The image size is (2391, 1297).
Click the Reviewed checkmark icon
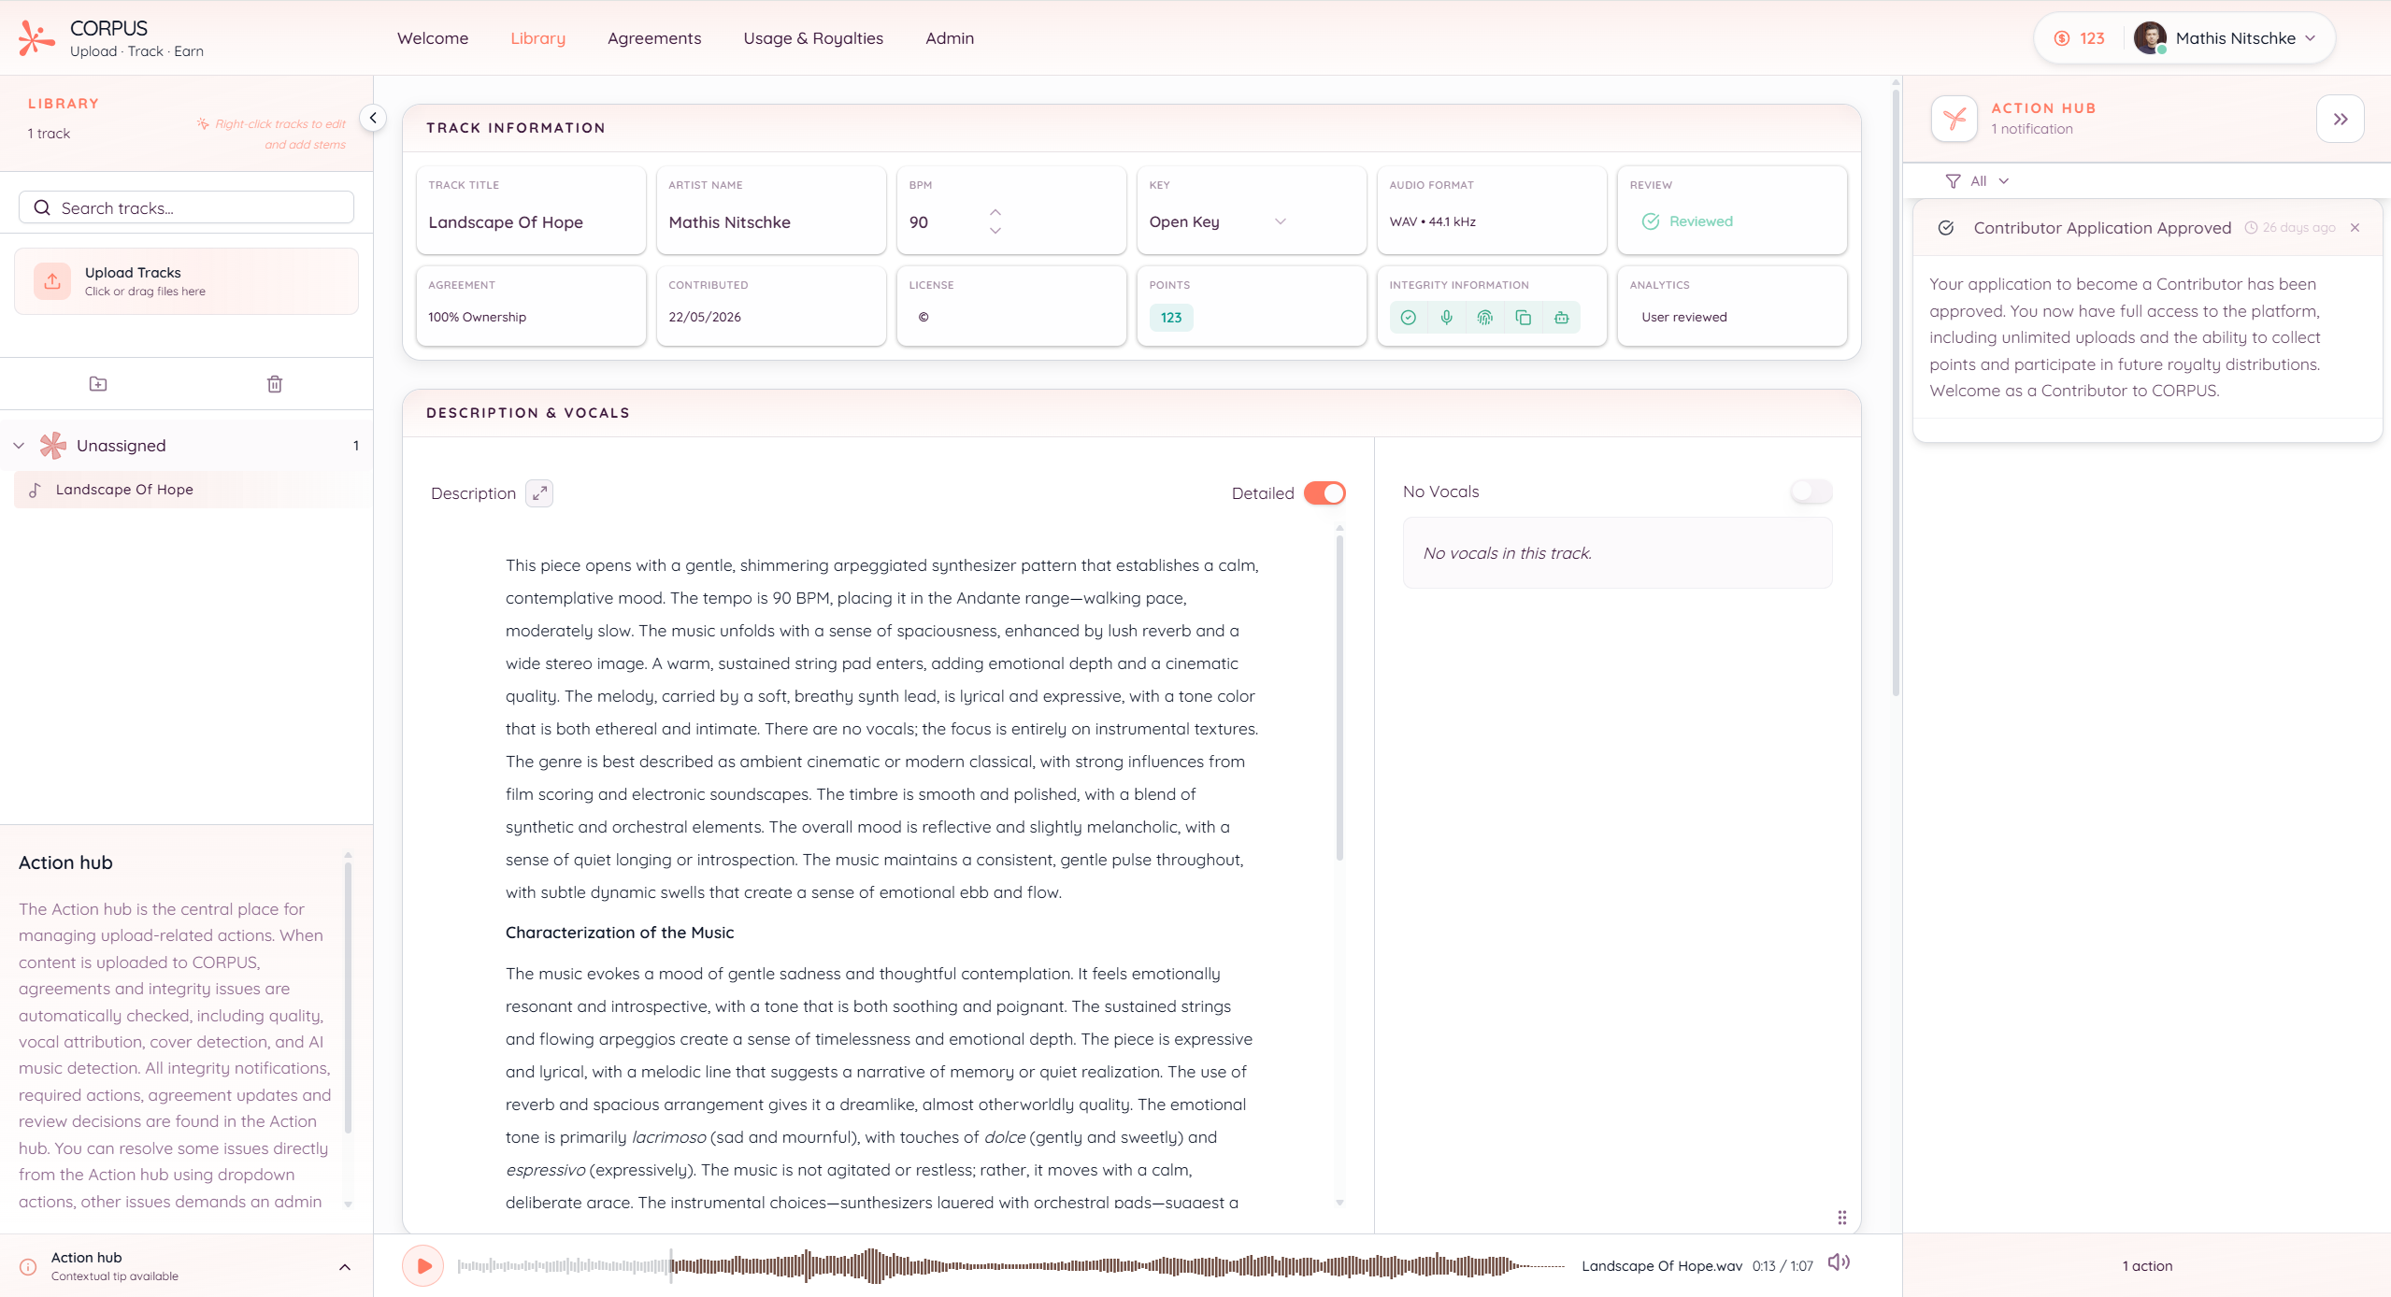click(1651, 221)
